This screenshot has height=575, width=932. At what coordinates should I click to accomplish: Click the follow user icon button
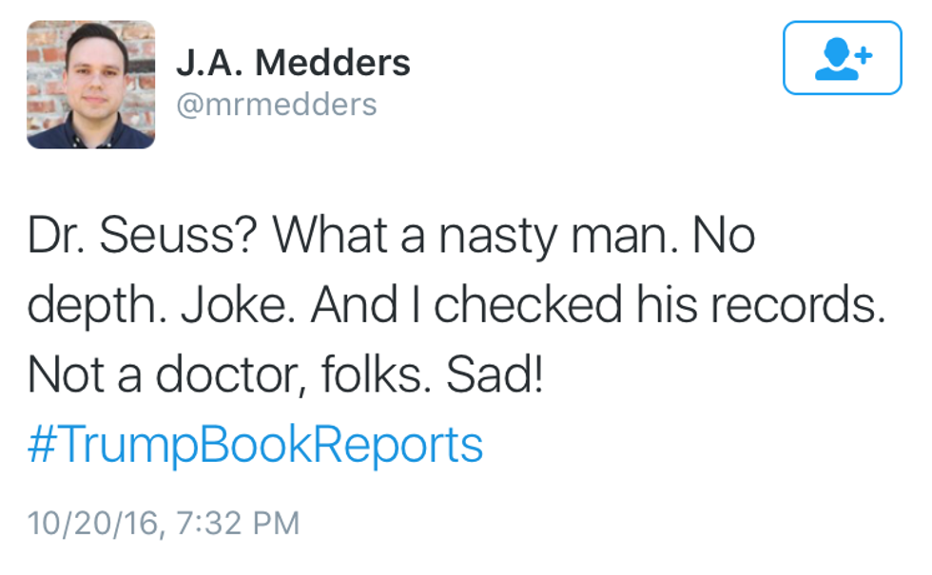pyautogui.click(x=842, y=58)
